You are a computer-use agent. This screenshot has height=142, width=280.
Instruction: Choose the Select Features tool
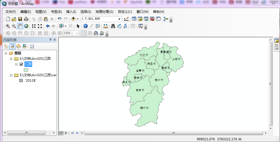coord(61,26)
